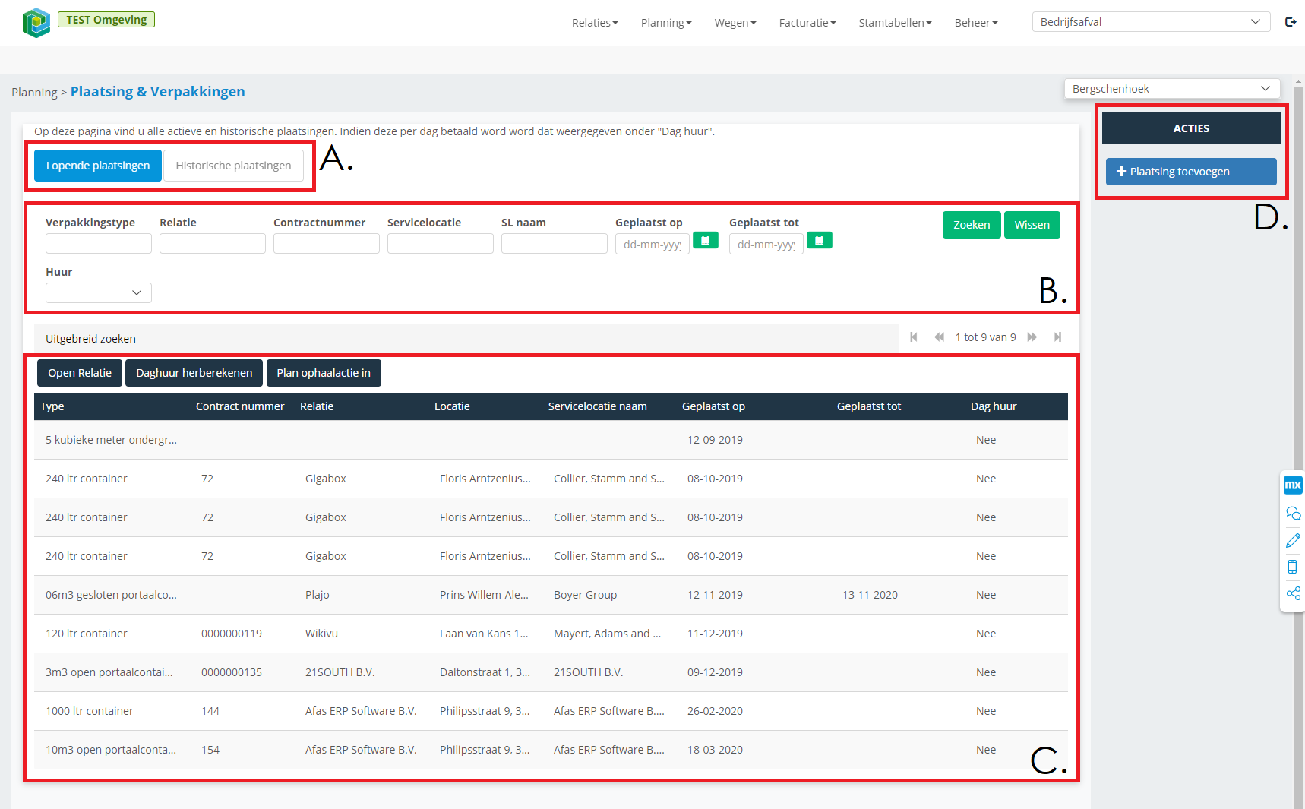The image size is (1305, 809).
Task: Expand the Bedrijfsafval dropdown
Action: [x=1151, y=22]
